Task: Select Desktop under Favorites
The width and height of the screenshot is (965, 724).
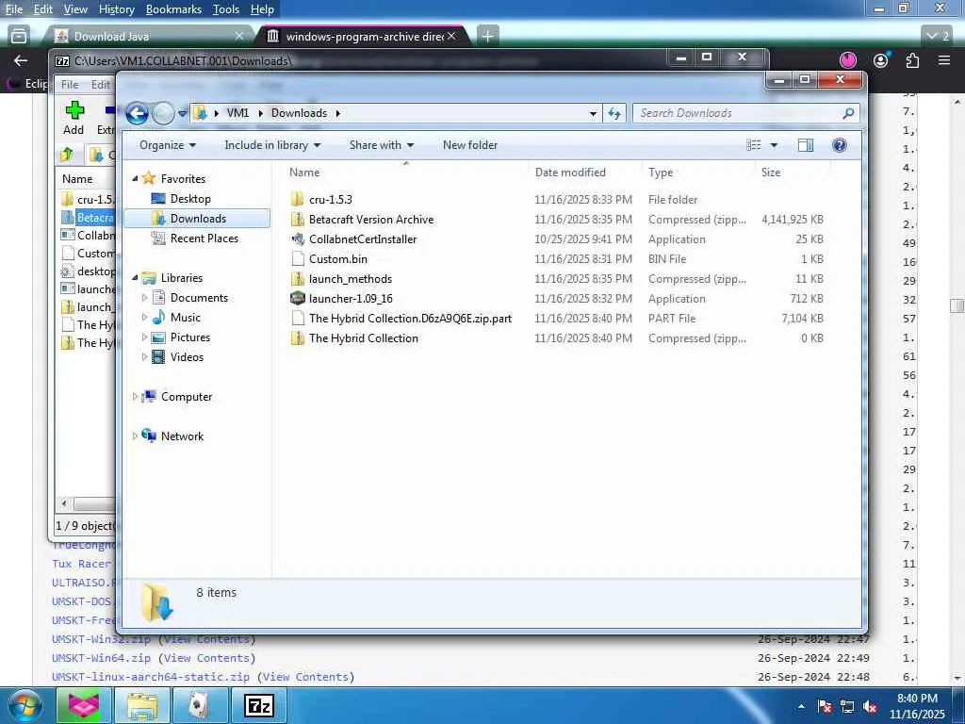Action: 190,199
